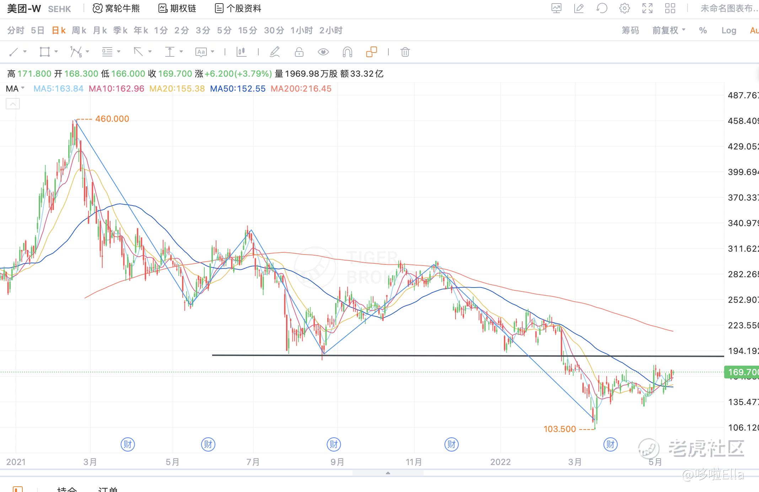Expand the 前复权 adjustment dropdown
This screenshot has width=759, height=492.
[669, 31]
